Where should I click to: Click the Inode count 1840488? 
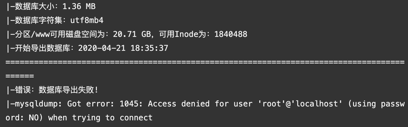tap(231, 34)
